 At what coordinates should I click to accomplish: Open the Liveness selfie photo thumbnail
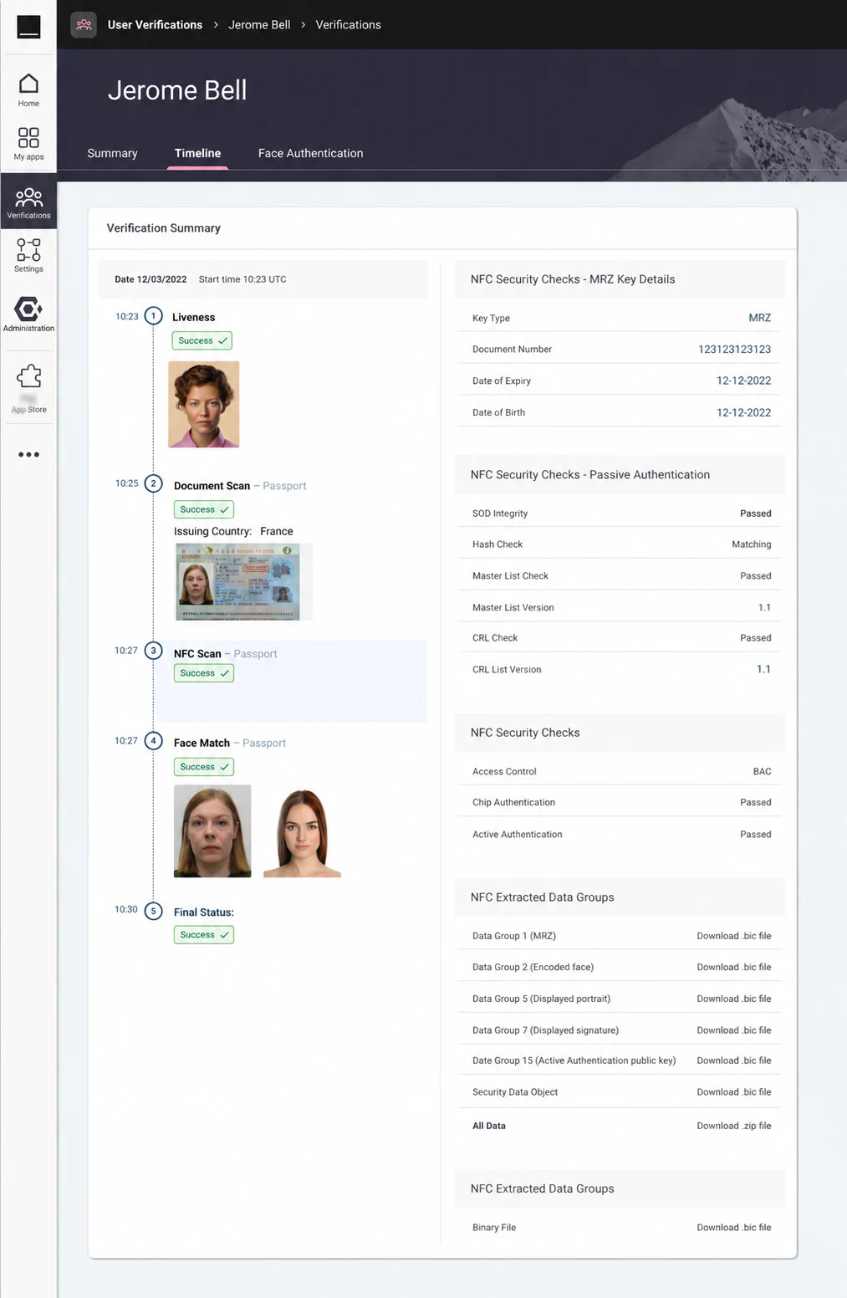pos(204,404)
